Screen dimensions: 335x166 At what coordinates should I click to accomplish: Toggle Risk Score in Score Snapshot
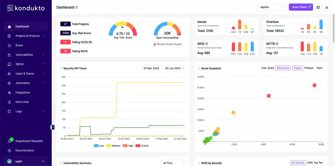(x=283, y=68)
